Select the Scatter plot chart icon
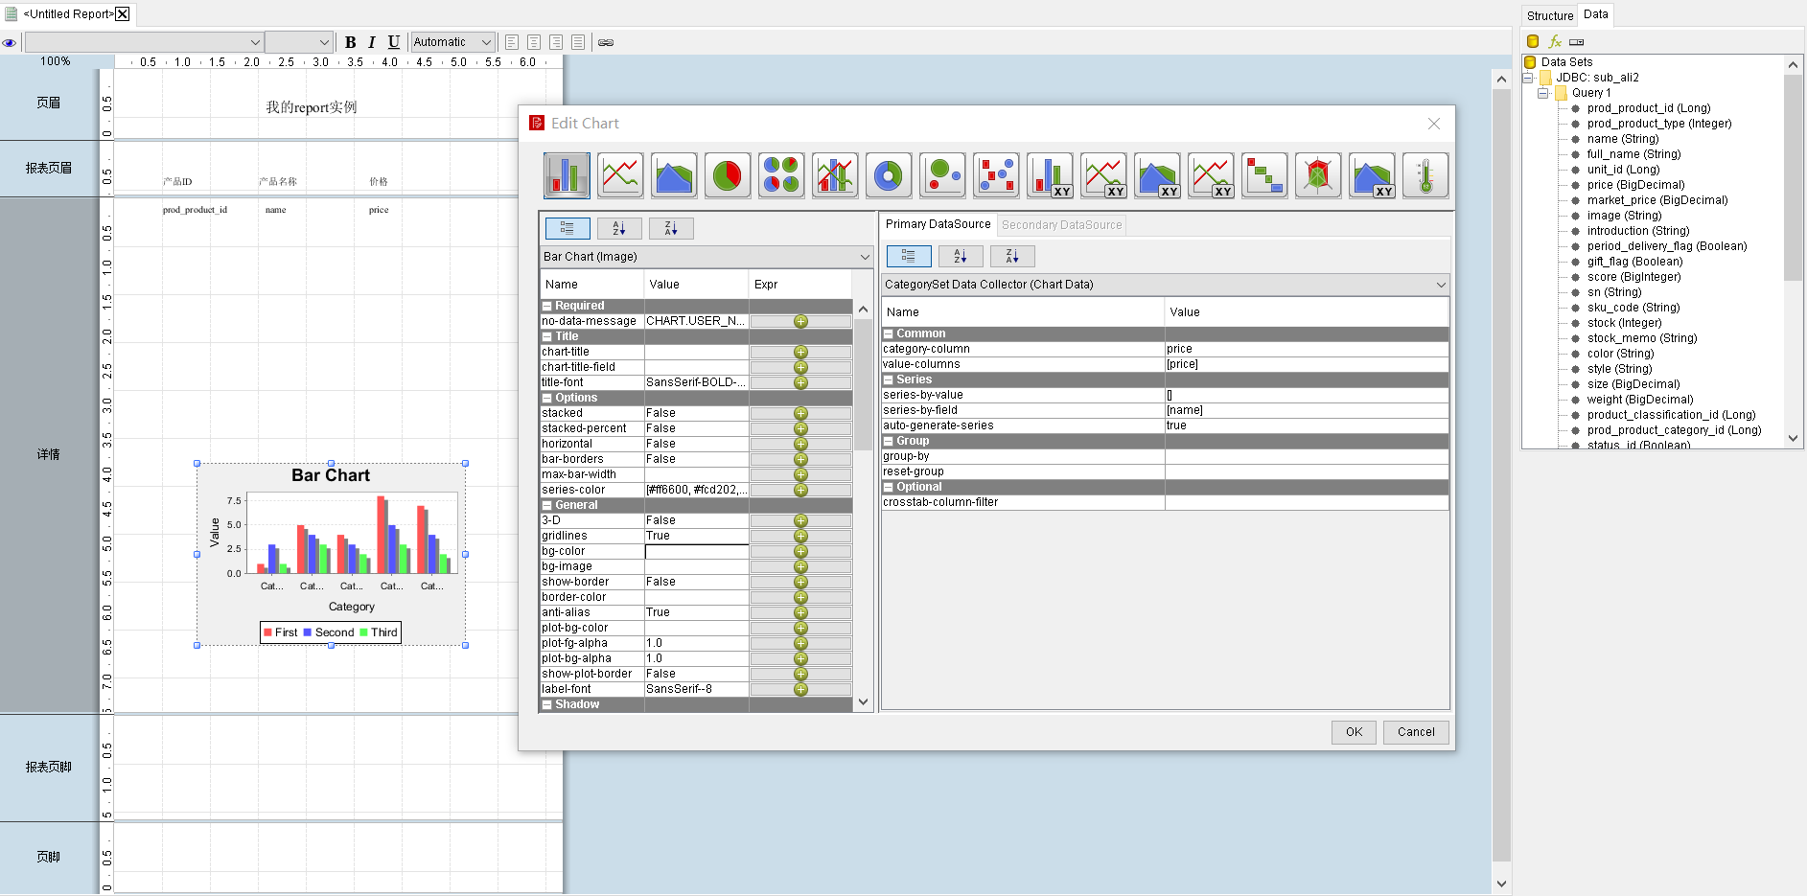This screenshot has height=896, width=1807. pyautogui.click(x=996, y=175)
